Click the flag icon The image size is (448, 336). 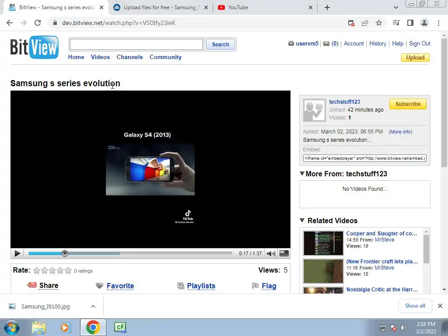(x=255, y=286)
